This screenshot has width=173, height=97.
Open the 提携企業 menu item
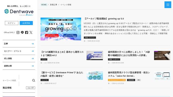tap(19, 66)
